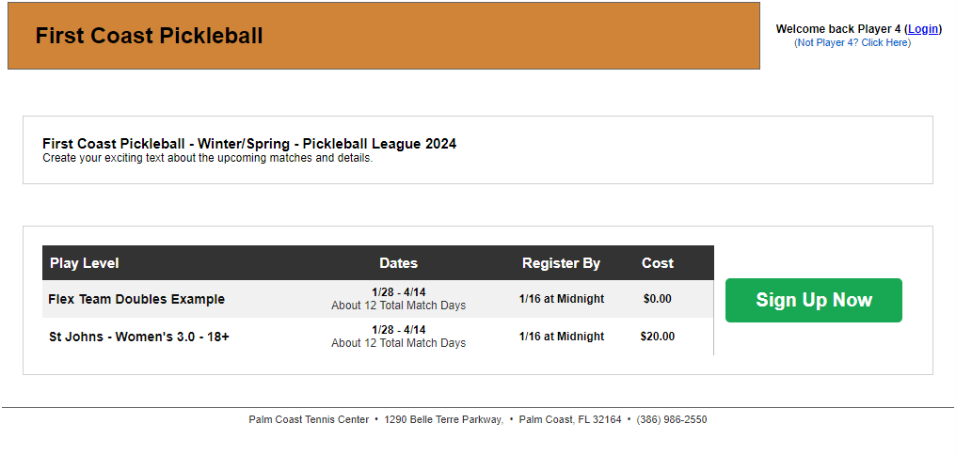The height and width of the screenshot is (455, 956).
Task: Click the $0.00 cost for Flex Team Doubles
Action: tap(658, 299)
